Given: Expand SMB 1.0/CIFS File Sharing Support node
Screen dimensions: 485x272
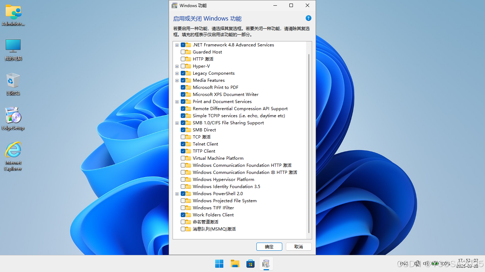Looking at the screenshot, I should [x=177, y=123].
